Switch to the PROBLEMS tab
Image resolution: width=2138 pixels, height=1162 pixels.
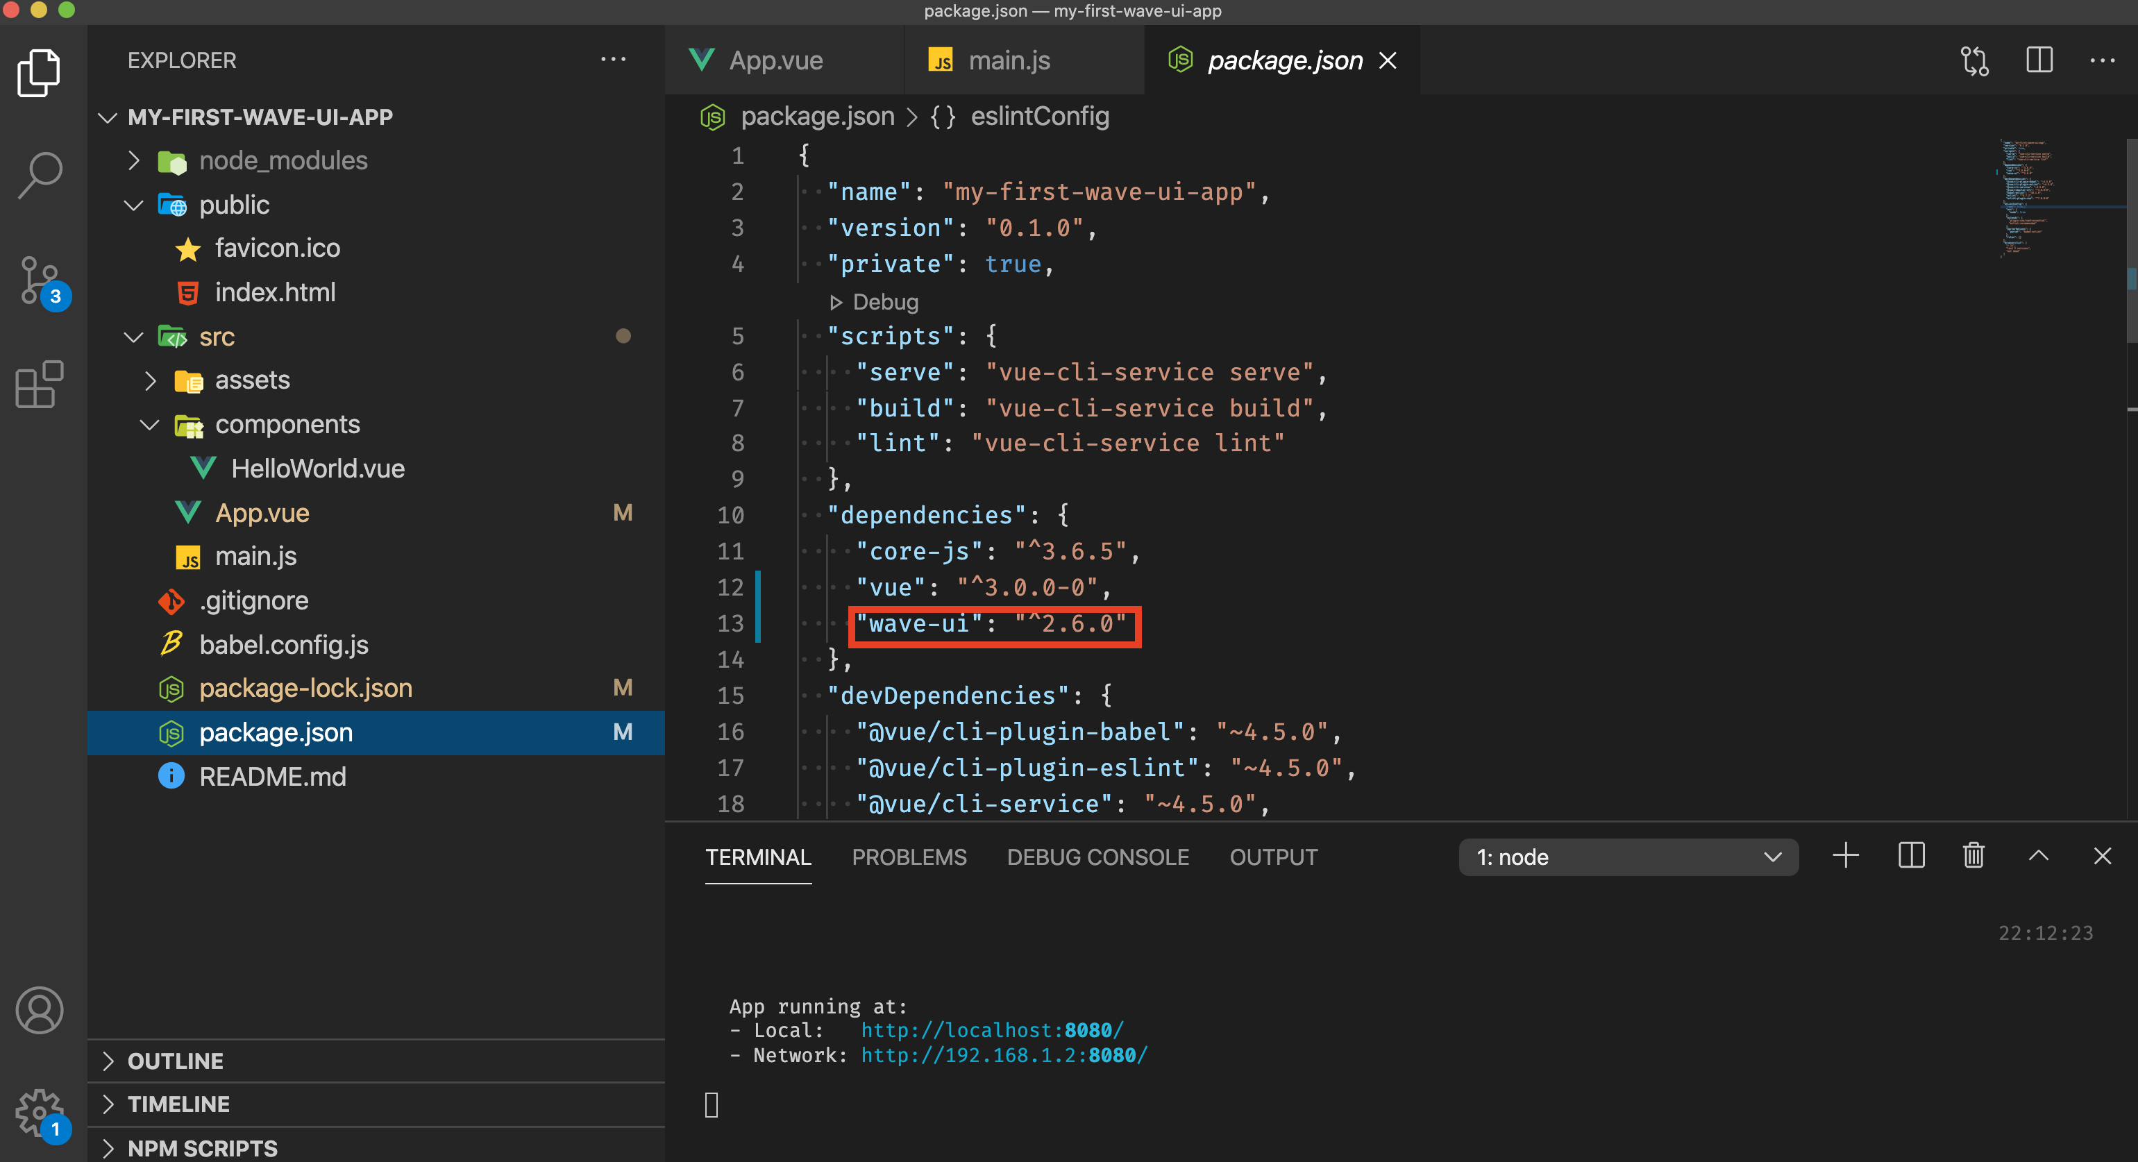coord(909,857)
